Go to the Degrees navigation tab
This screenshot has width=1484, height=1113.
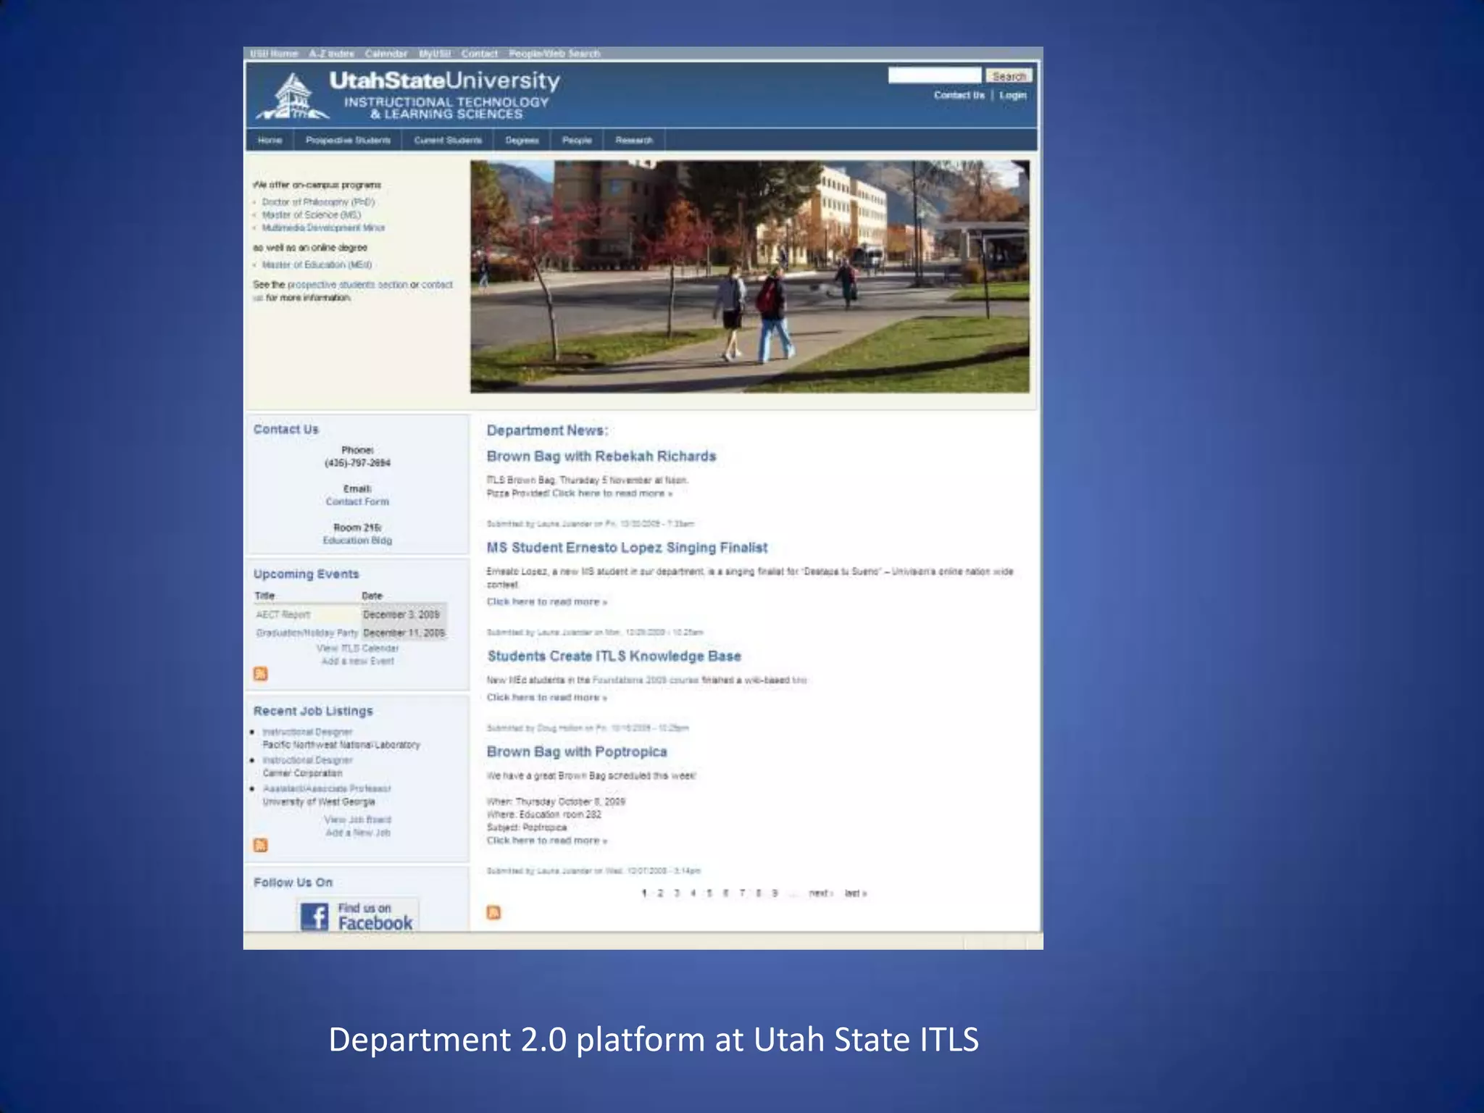pos(522,141)
